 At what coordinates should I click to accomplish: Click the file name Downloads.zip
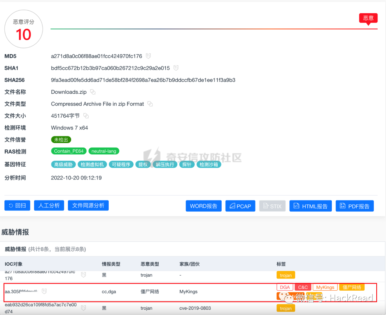click(x=69, y=92)
